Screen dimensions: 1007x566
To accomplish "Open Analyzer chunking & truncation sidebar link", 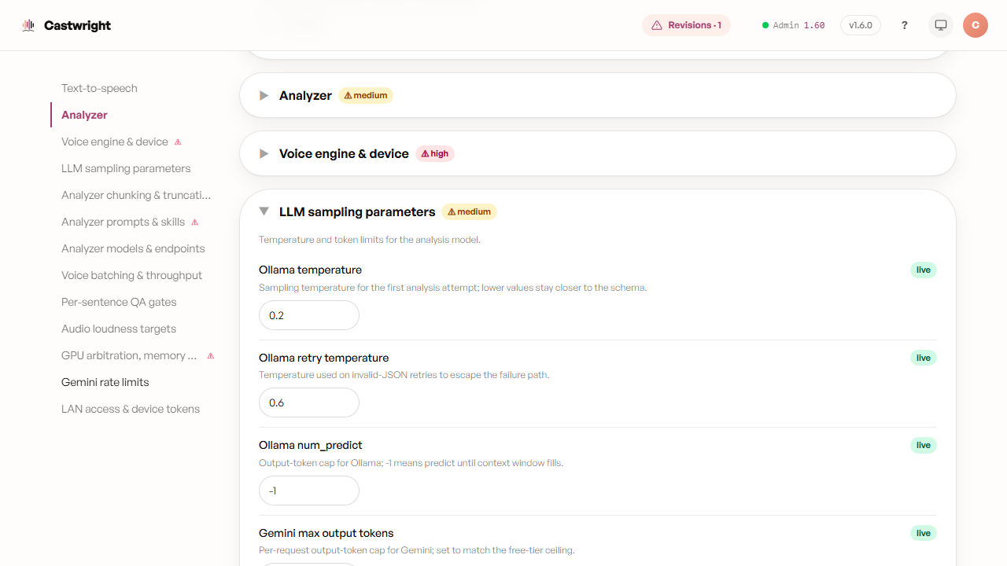I will coord(136,195).
